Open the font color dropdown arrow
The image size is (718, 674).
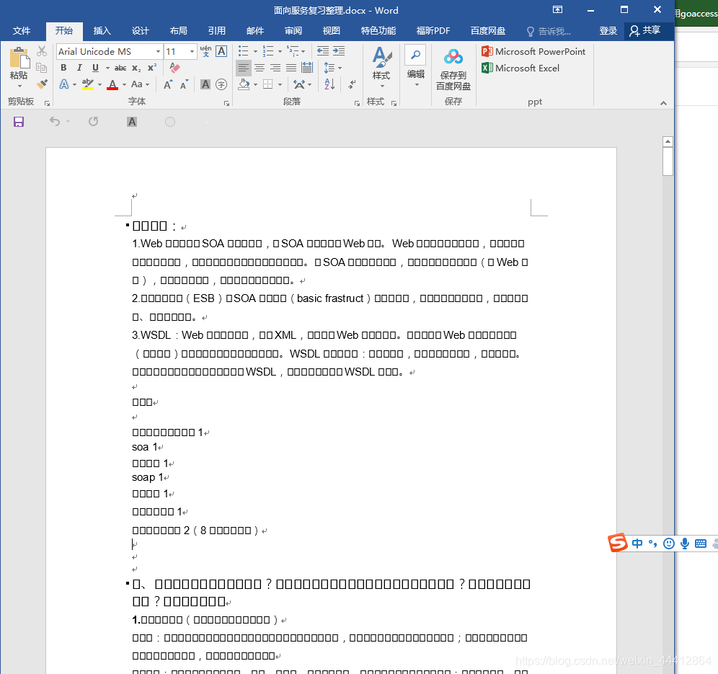[x=124, y=85]
